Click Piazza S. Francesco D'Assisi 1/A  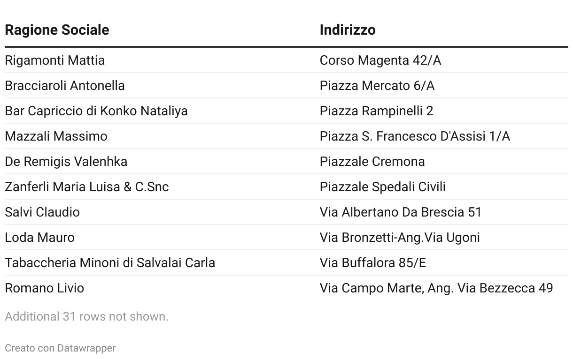(415, 136)
